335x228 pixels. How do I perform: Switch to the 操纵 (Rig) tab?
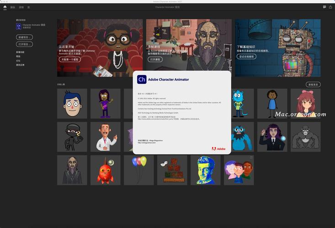pos(13,7)
